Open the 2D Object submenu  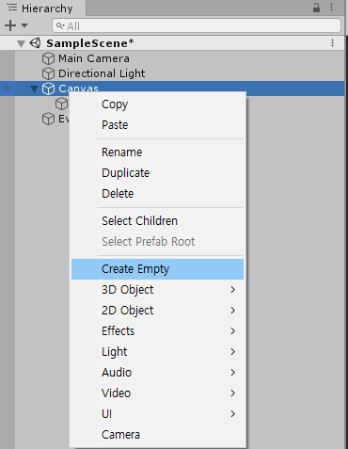click(158, 311)
